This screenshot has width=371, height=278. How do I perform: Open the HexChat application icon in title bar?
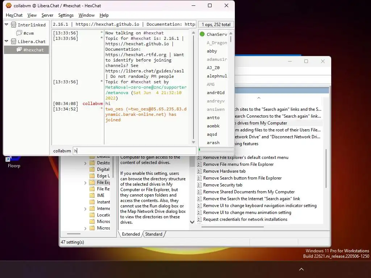coord(9,5)
